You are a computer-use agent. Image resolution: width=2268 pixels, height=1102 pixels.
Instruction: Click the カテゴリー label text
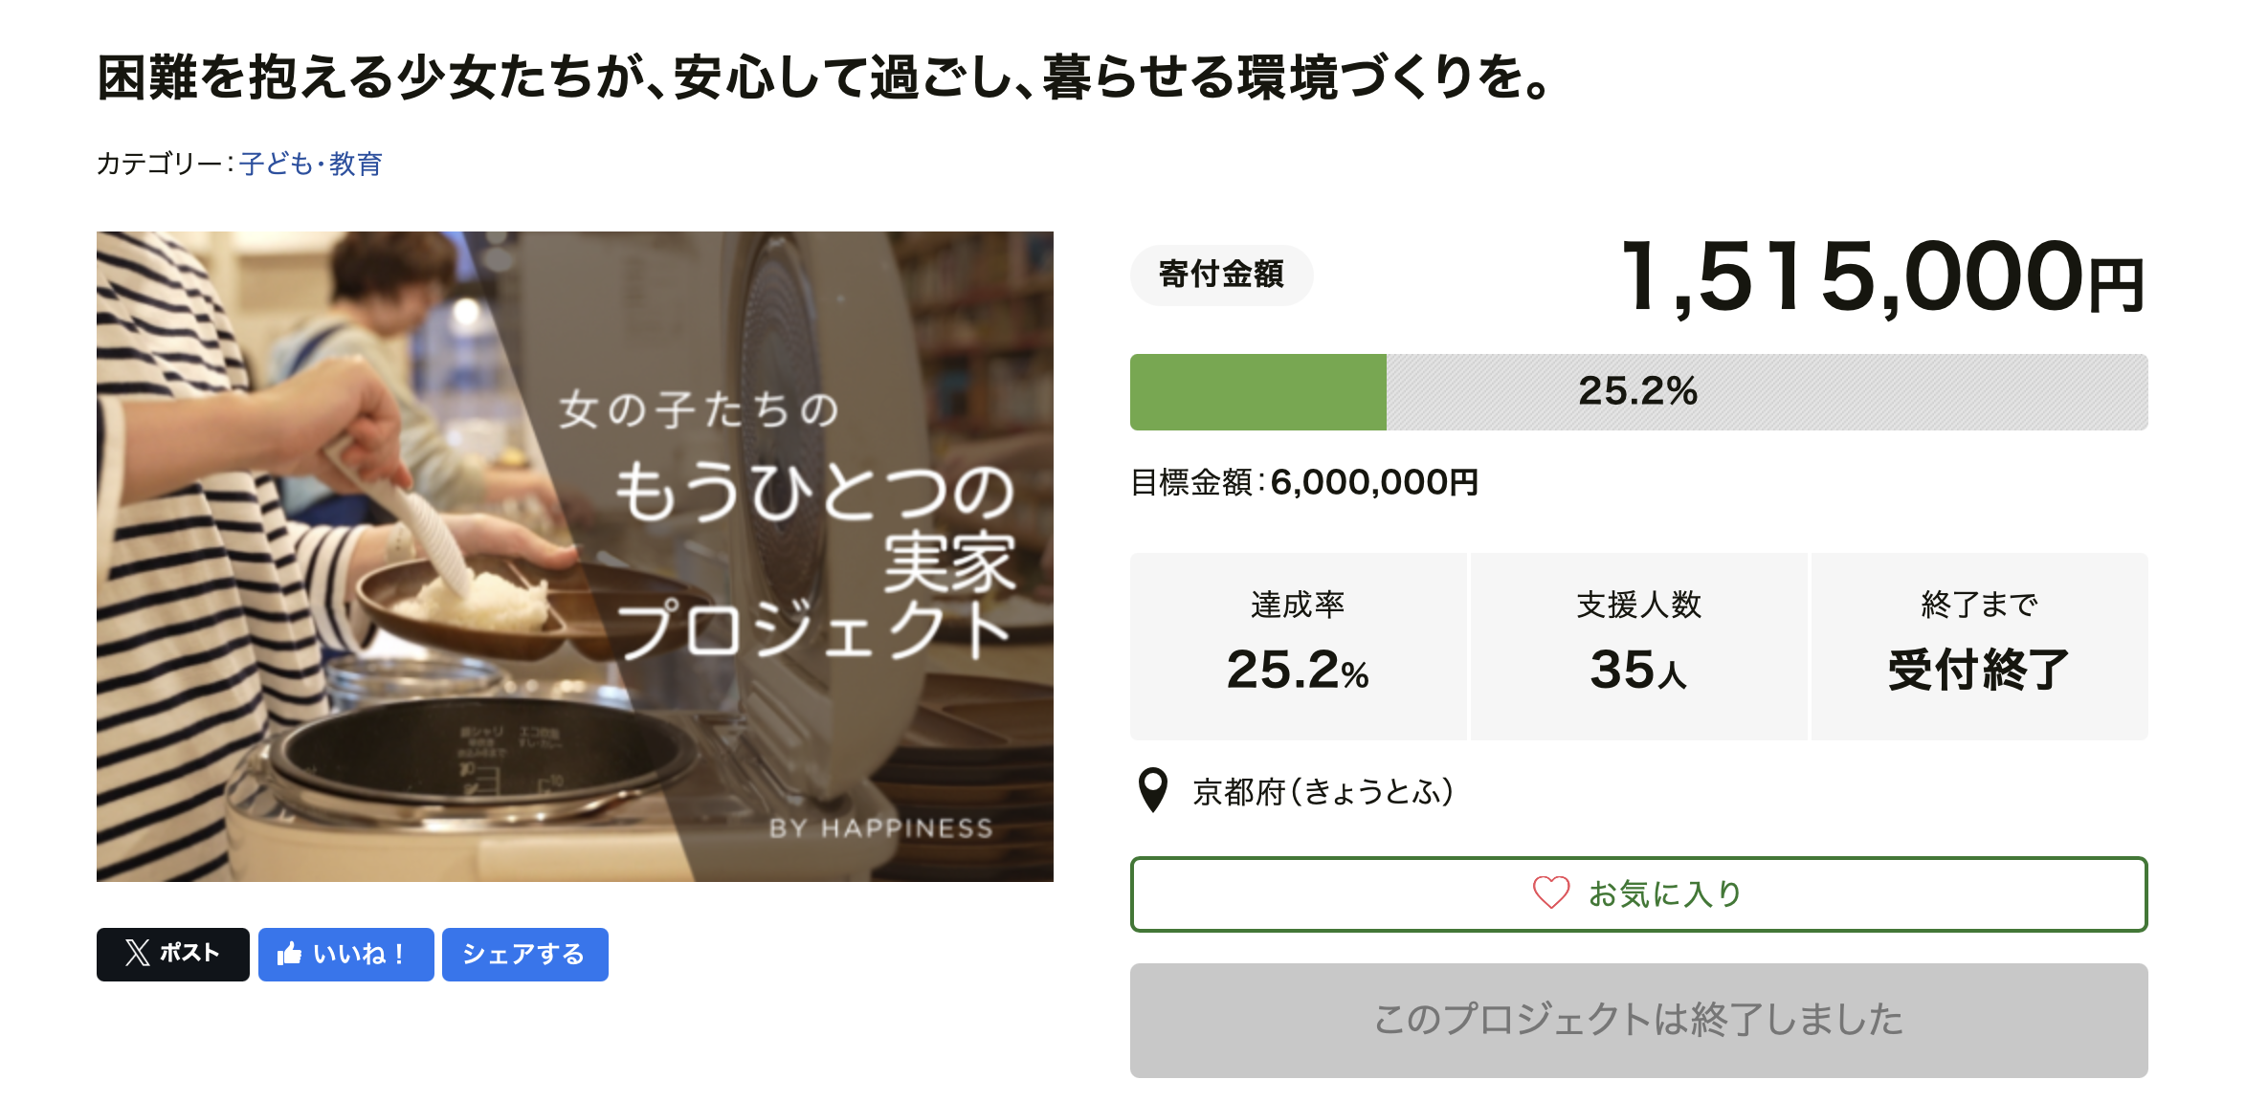pos(159,165)
